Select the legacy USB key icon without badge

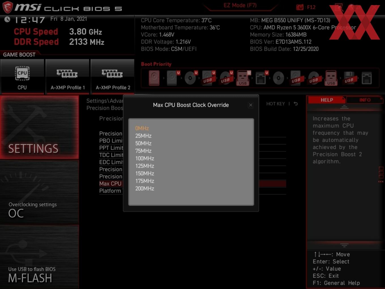pos(331,78)
